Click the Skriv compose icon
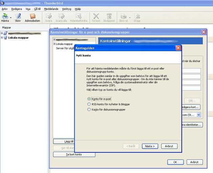Image resolution: width=213 pixels, height=173 pixels. pyautogui.click(x=18, y=16)
